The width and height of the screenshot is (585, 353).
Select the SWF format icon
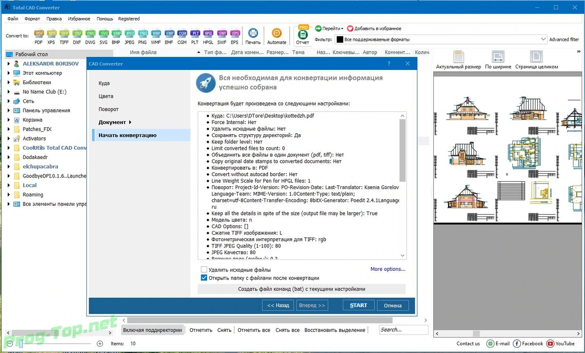[222, 36]
